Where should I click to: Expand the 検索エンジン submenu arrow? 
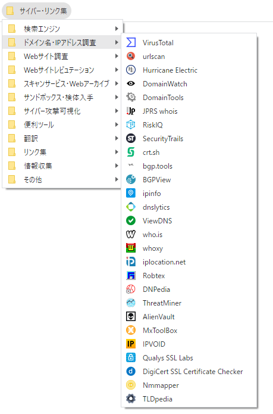(x=117, y=29)
